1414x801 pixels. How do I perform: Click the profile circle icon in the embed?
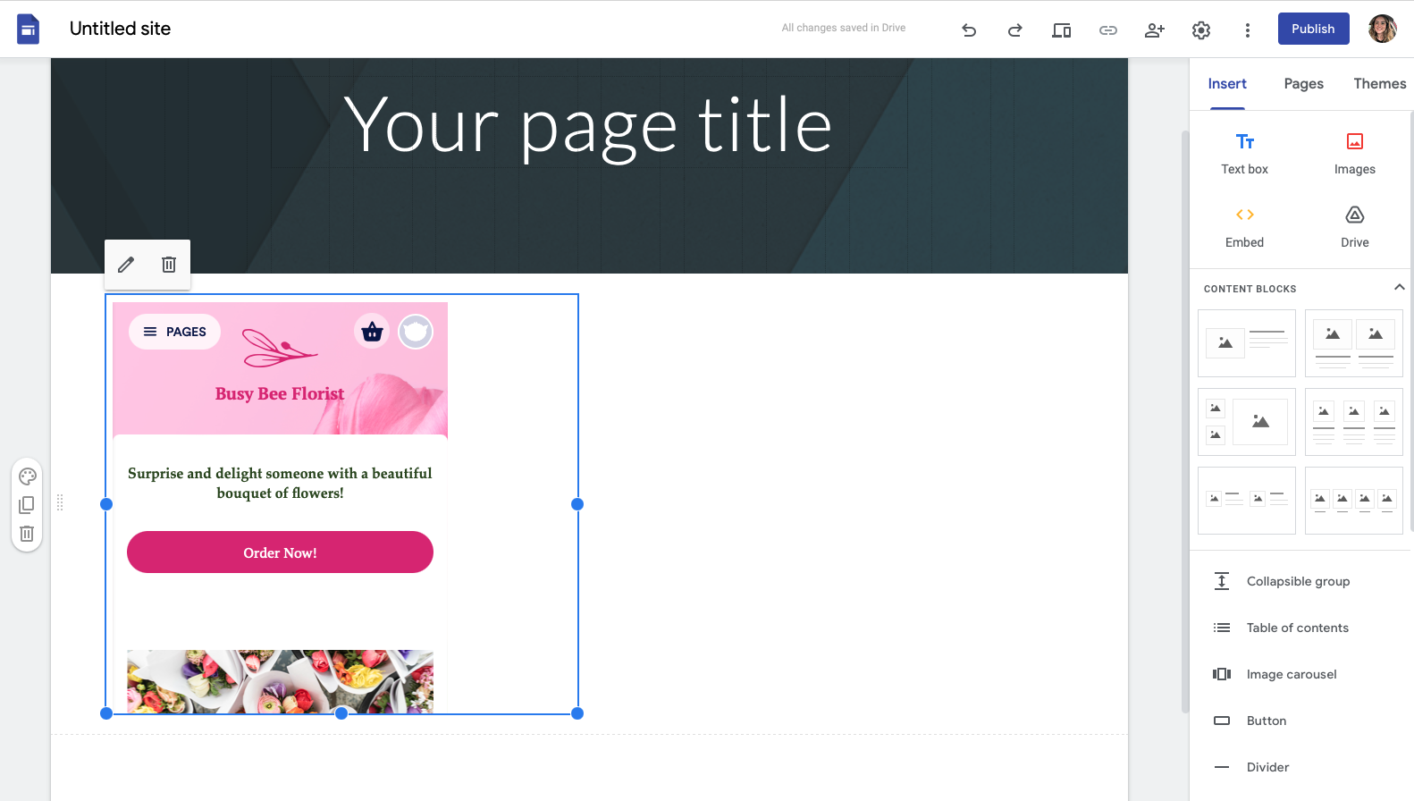(x=416, y=332)
